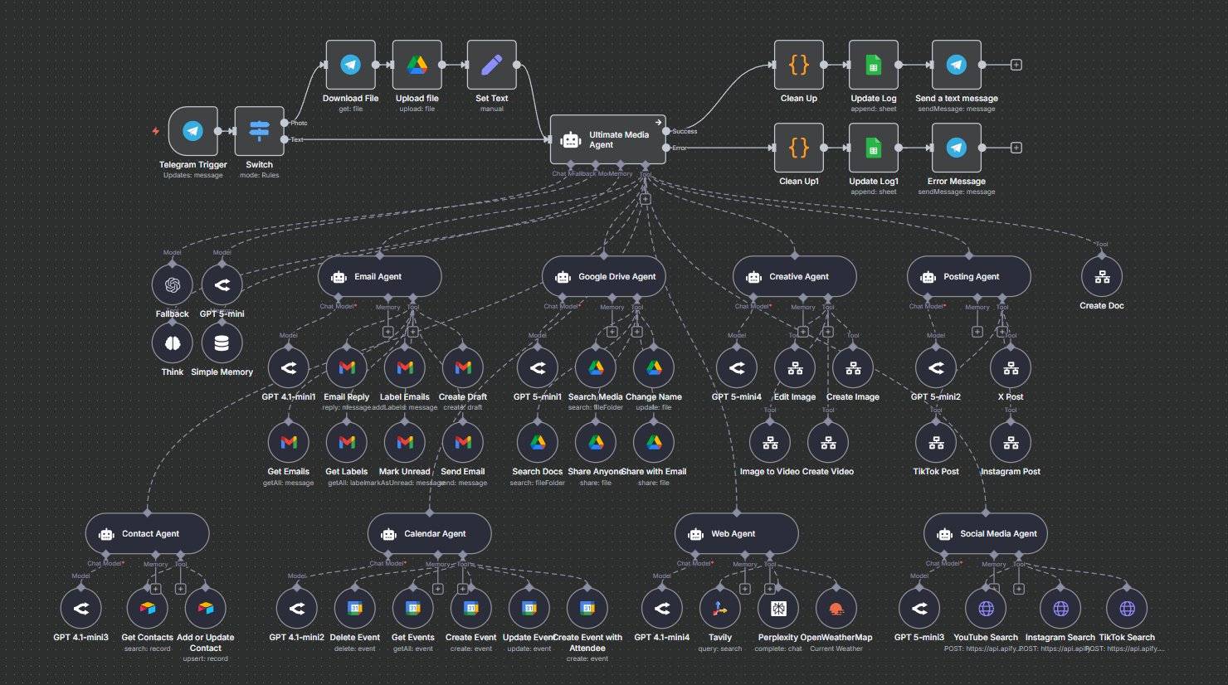Viewport: 1228px width, 685px height.
Task: Open the Upload file Google Drive node
Action: (417, 65)
